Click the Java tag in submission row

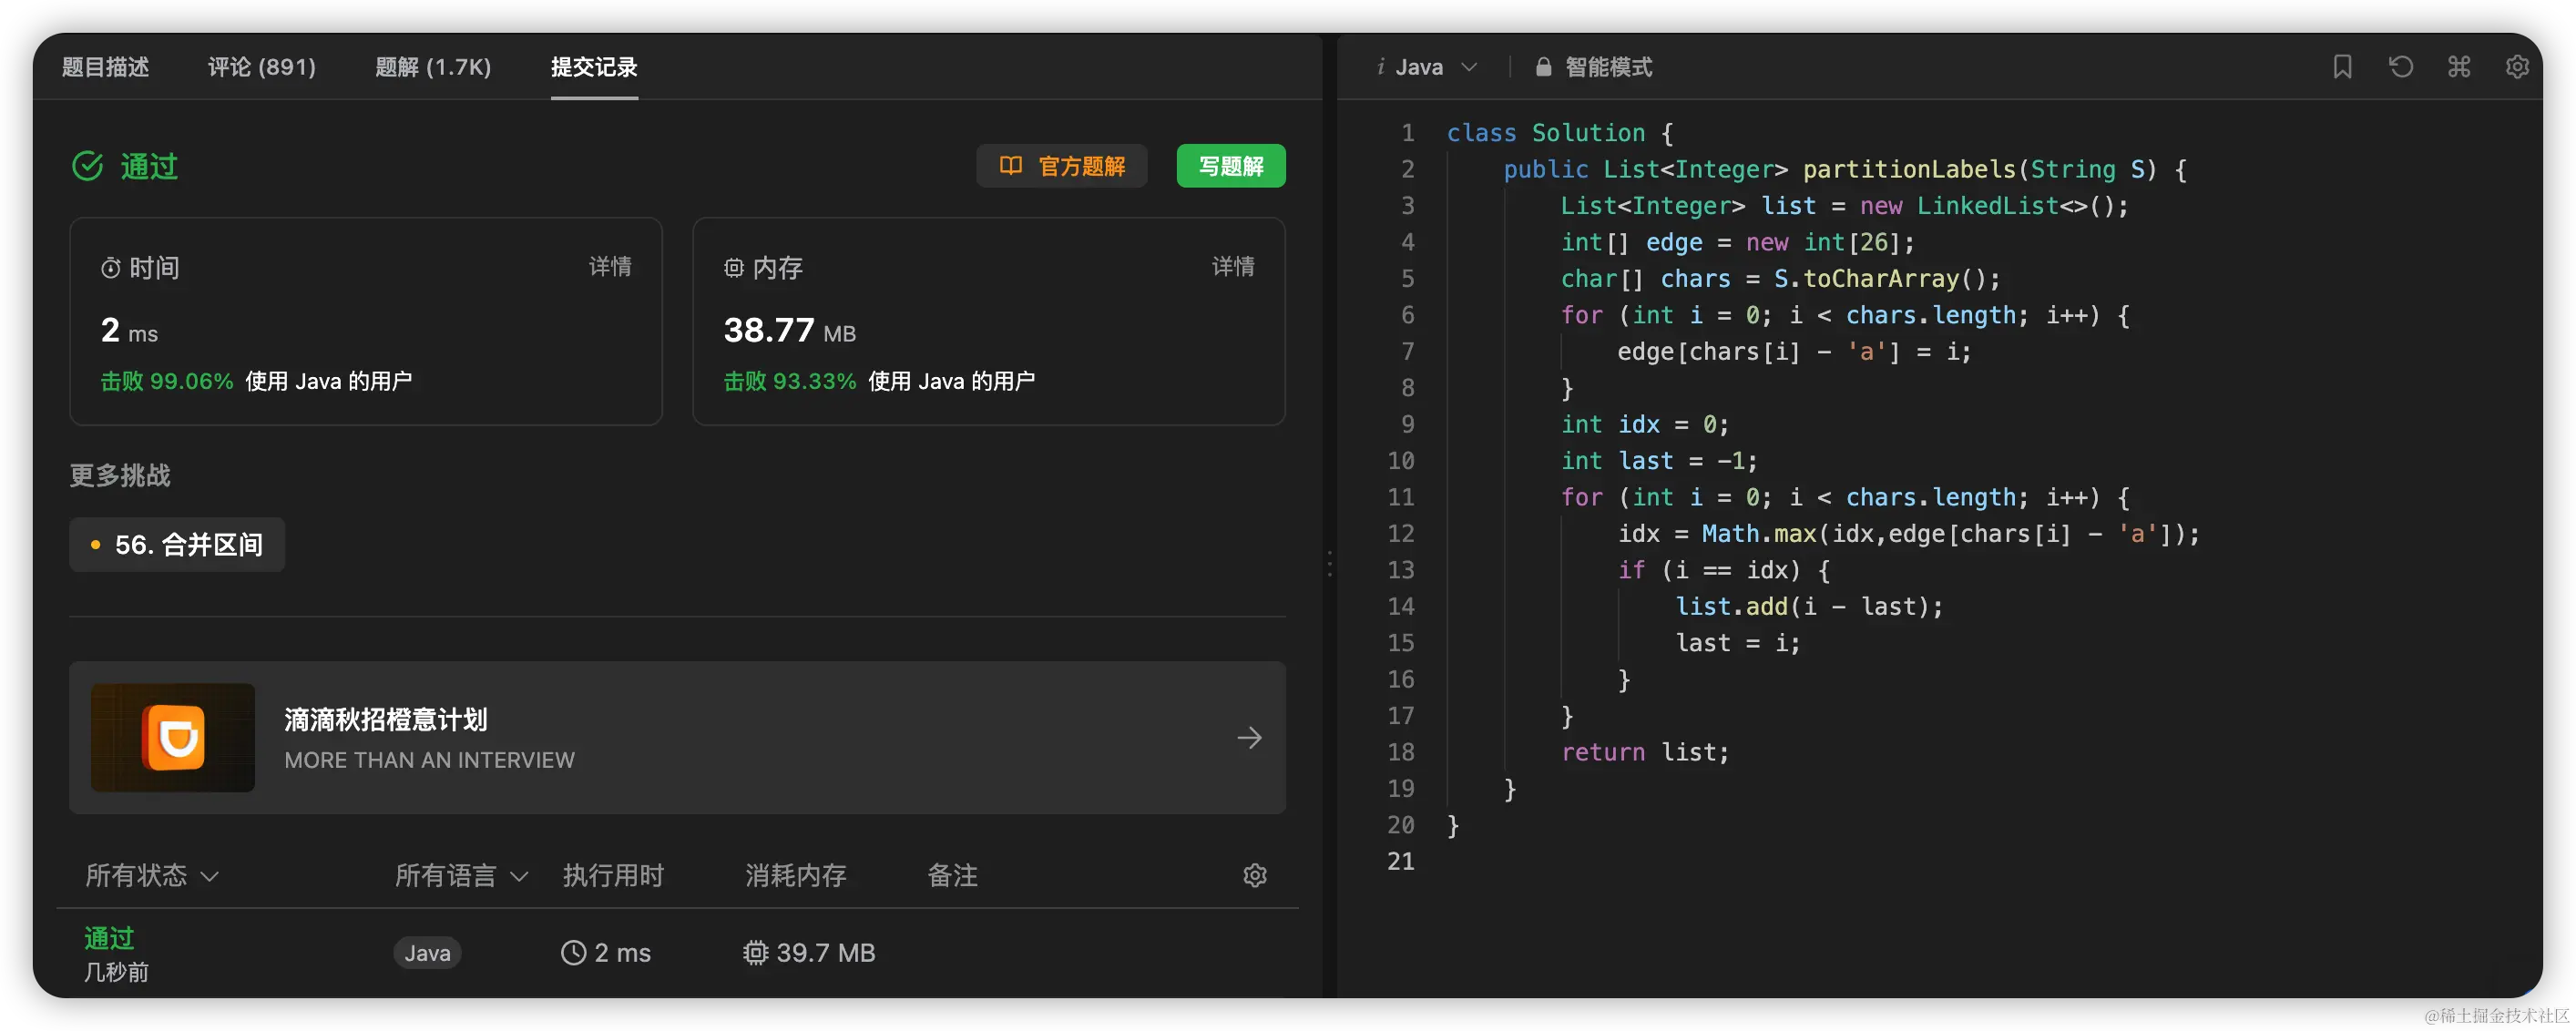(x=427, y=953)
